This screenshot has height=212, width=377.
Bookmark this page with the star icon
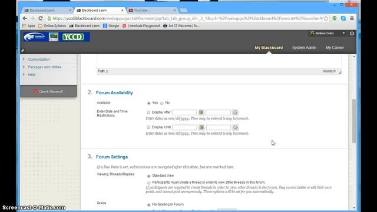(326, 18)
